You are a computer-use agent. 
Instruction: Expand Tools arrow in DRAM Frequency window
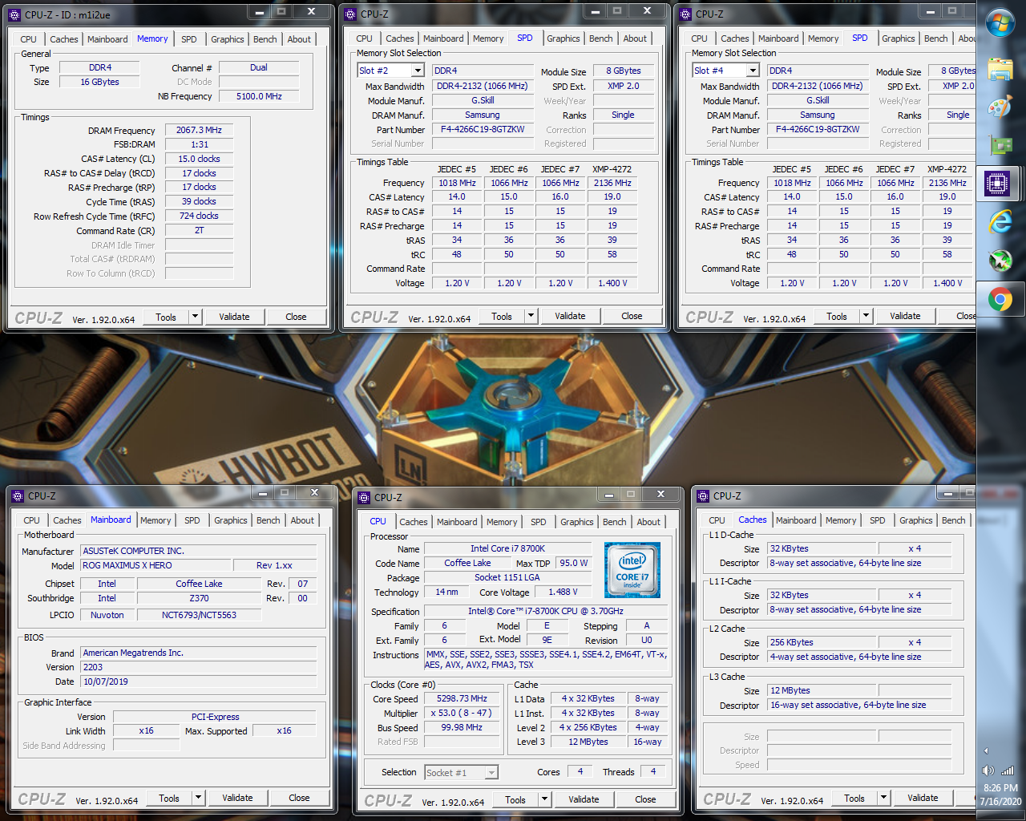click(x=195, y=317)
